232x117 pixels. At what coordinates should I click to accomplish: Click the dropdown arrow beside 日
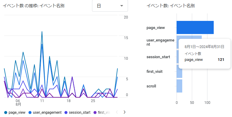tap(122, 6)
